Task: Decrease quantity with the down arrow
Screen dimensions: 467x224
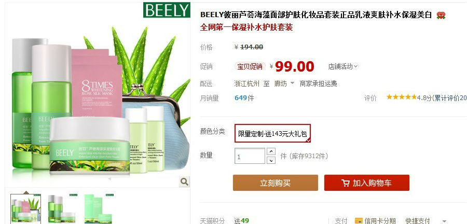Action: (x=271, y=160)
